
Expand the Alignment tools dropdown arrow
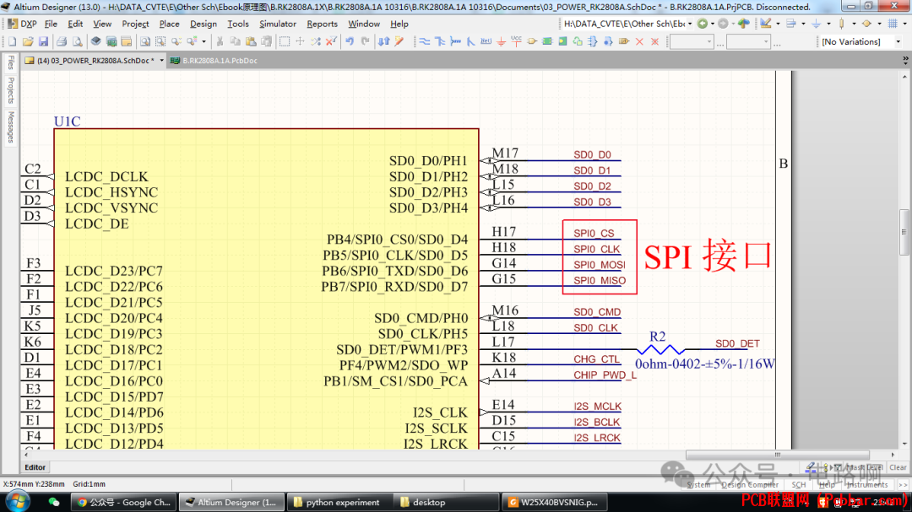coord(803,24)
